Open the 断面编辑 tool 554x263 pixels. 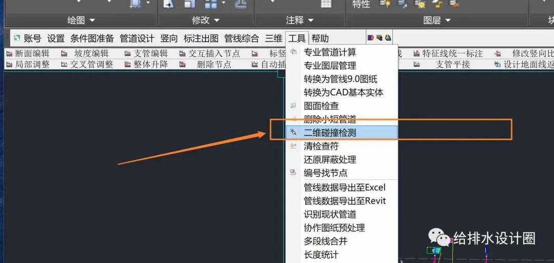(x=28, y=54)
